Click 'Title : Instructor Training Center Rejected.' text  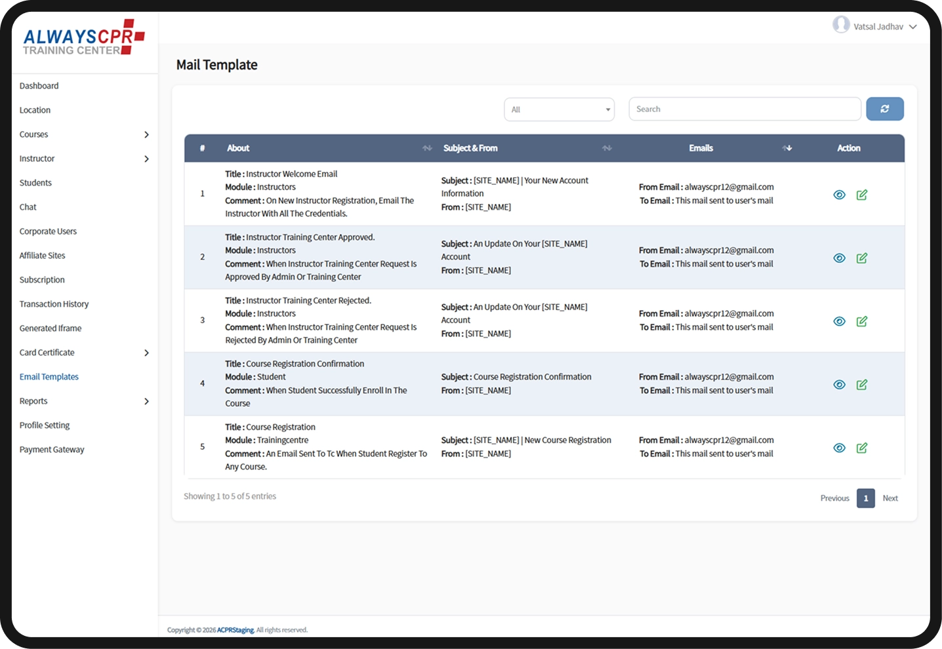tap(298, 300)
